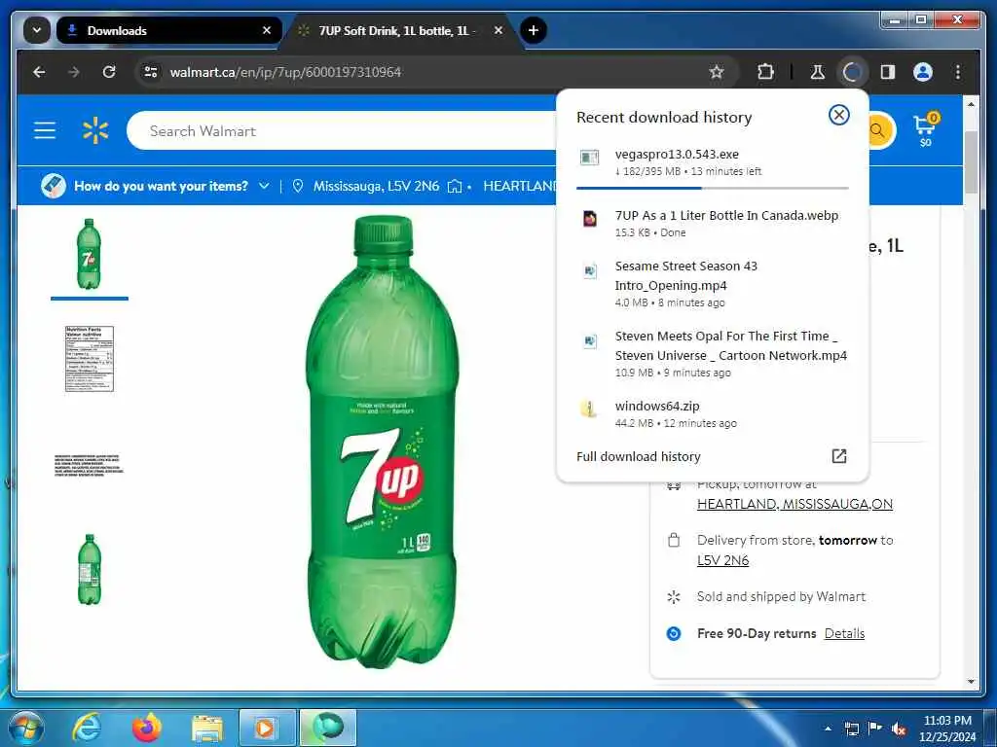
Task: Select vegaspro13.0.543.exe download entry
Action: [x=712, y=162]
